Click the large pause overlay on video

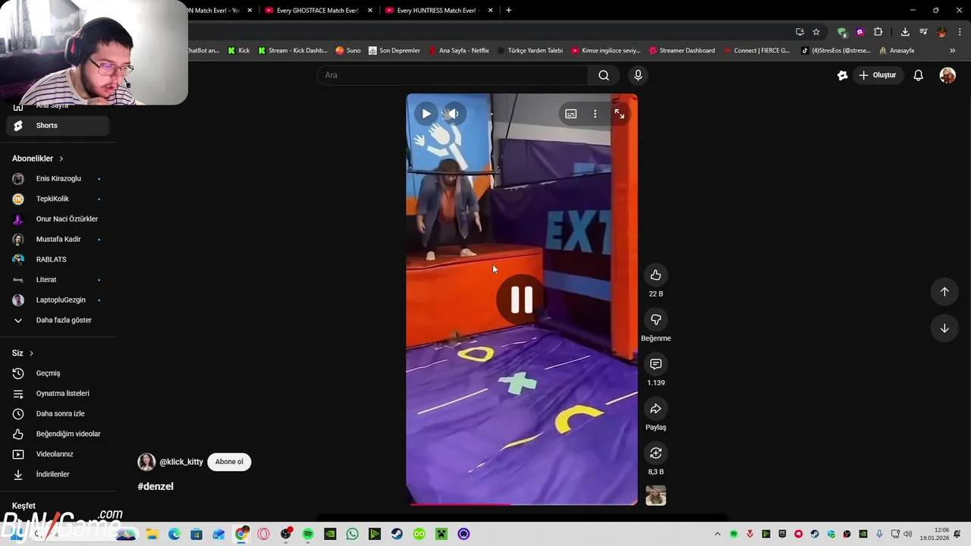(522, 300)
